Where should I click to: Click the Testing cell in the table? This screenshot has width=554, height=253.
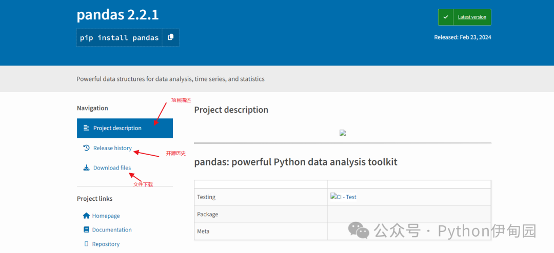coord(206,197)
